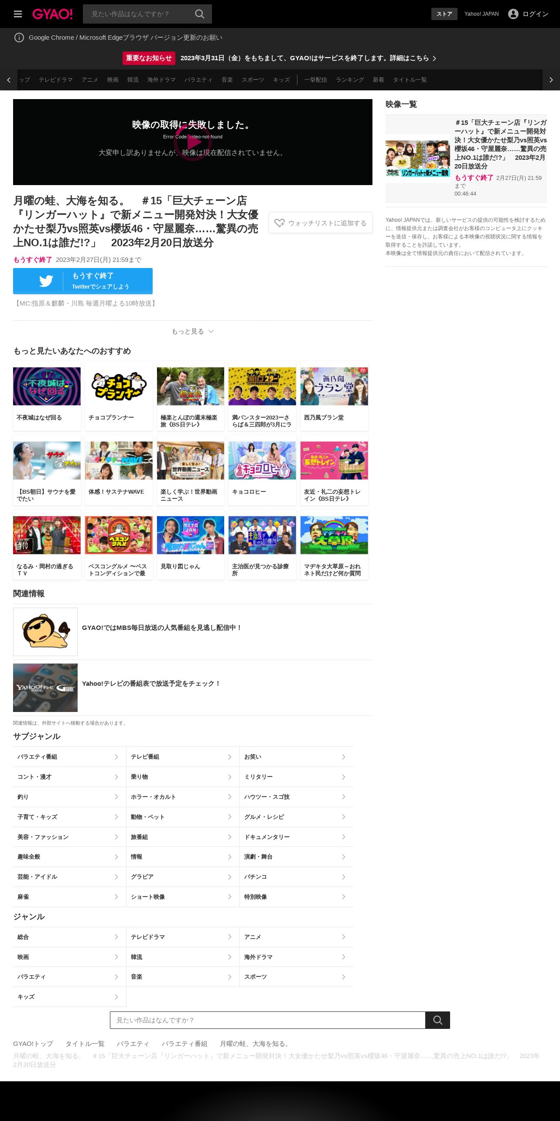Click the header search magnifier icon

point(200,14)
